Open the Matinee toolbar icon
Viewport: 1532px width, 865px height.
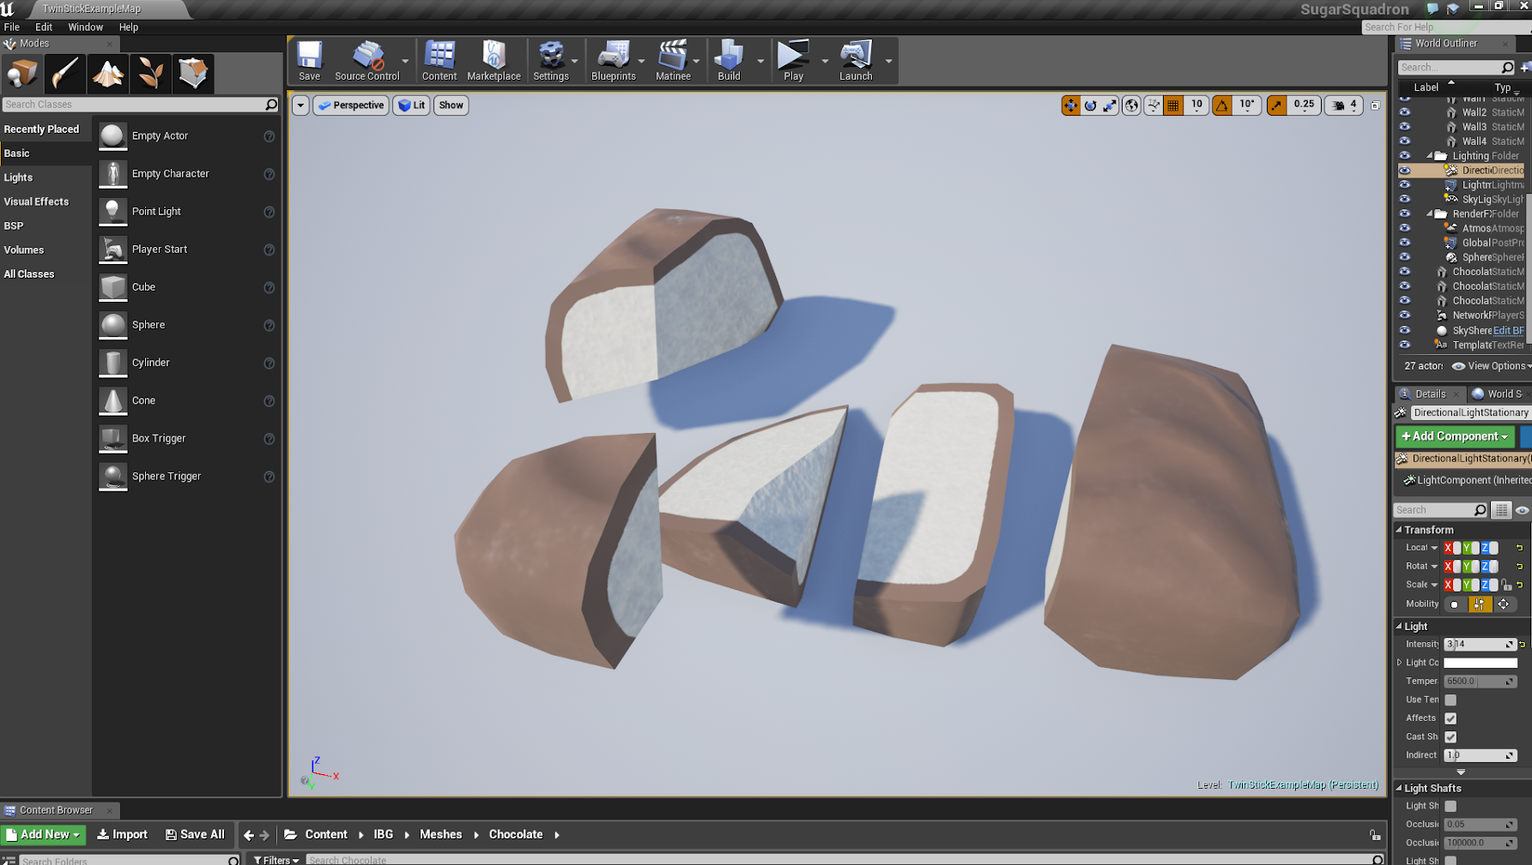pos(673,60)
